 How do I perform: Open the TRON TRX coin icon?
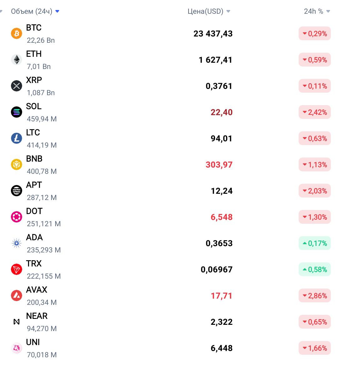tap(17, 269)
